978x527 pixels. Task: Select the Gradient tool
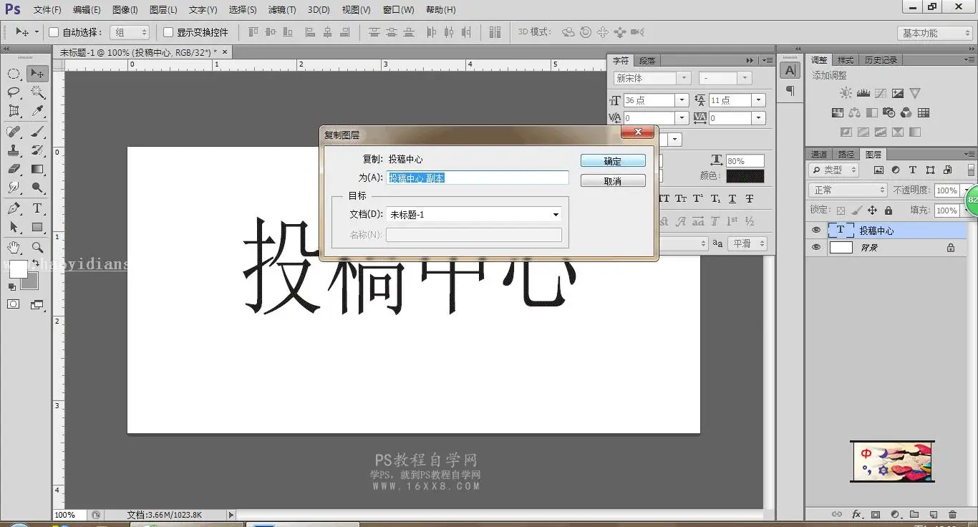(x=37, y=169)
